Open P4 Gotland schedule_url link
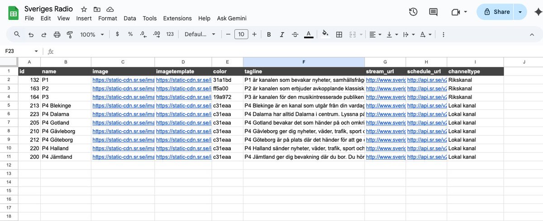 [426, 123]
